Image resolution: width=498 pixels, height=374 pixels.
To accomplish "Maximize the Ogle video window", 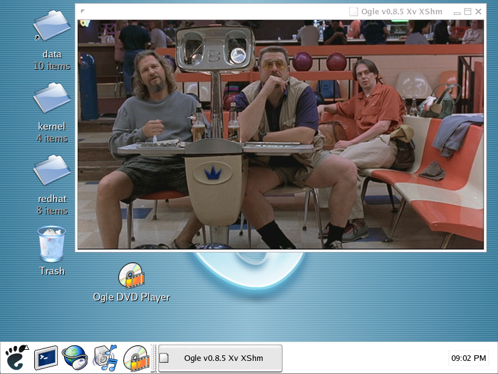I will click(x=467, y=12).
